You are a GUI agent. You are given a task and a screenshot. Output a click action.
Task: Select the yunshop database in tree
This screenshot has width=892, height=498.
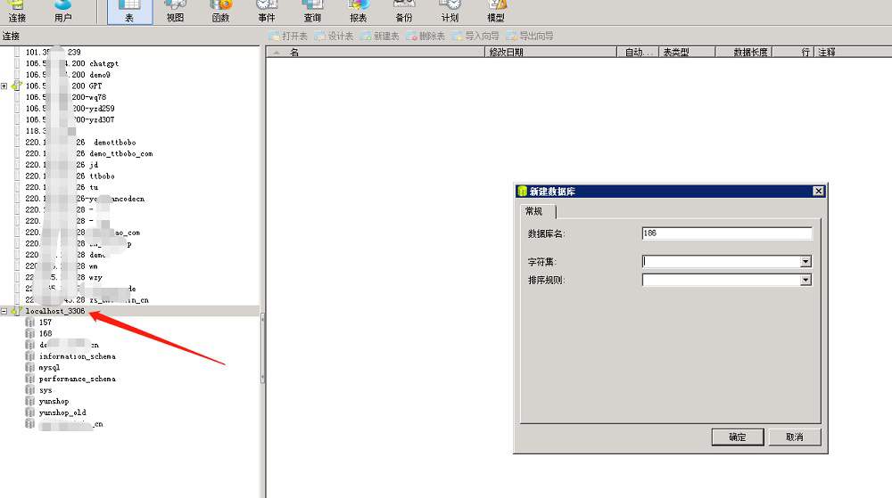click(x=54, y=402)
